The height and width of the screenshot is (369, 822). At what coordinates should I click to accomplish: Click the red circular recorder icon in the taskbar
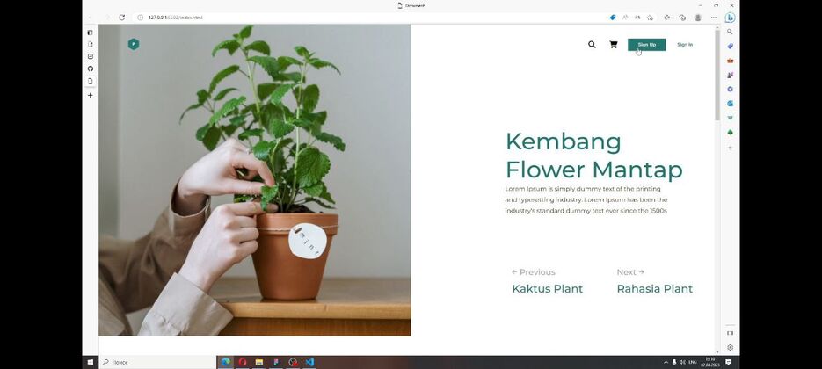[x=293, y=362]
